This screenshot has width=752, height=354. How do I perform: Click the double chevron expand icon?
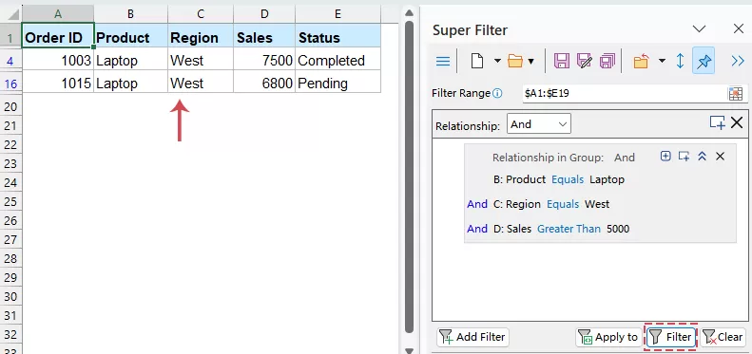(x=738, y=62)
